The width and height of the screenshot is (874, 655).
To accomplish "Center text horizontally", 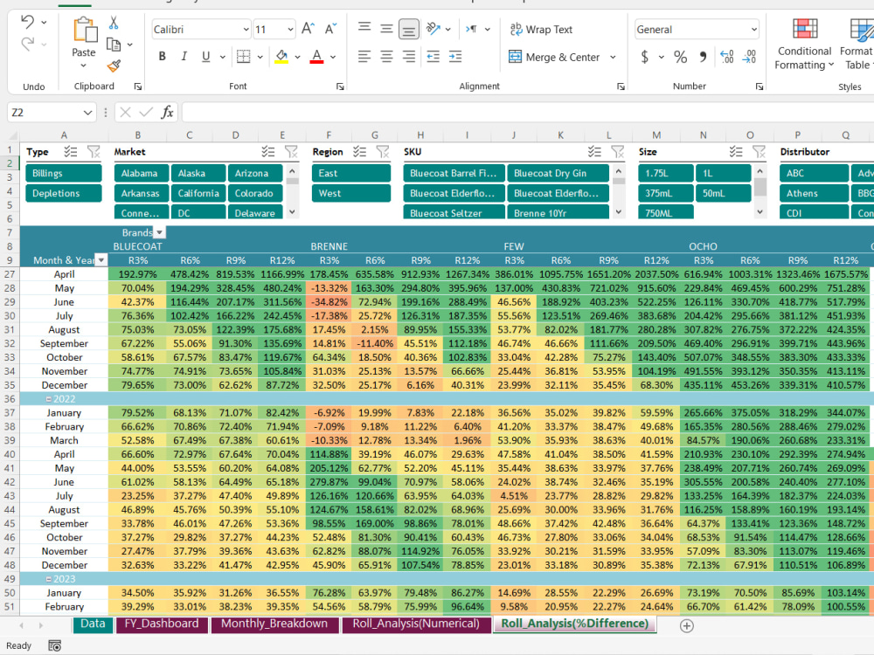I will (x=386, y=56).
